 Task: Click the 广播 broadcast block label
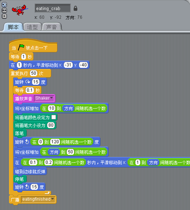tap(15, 199)
